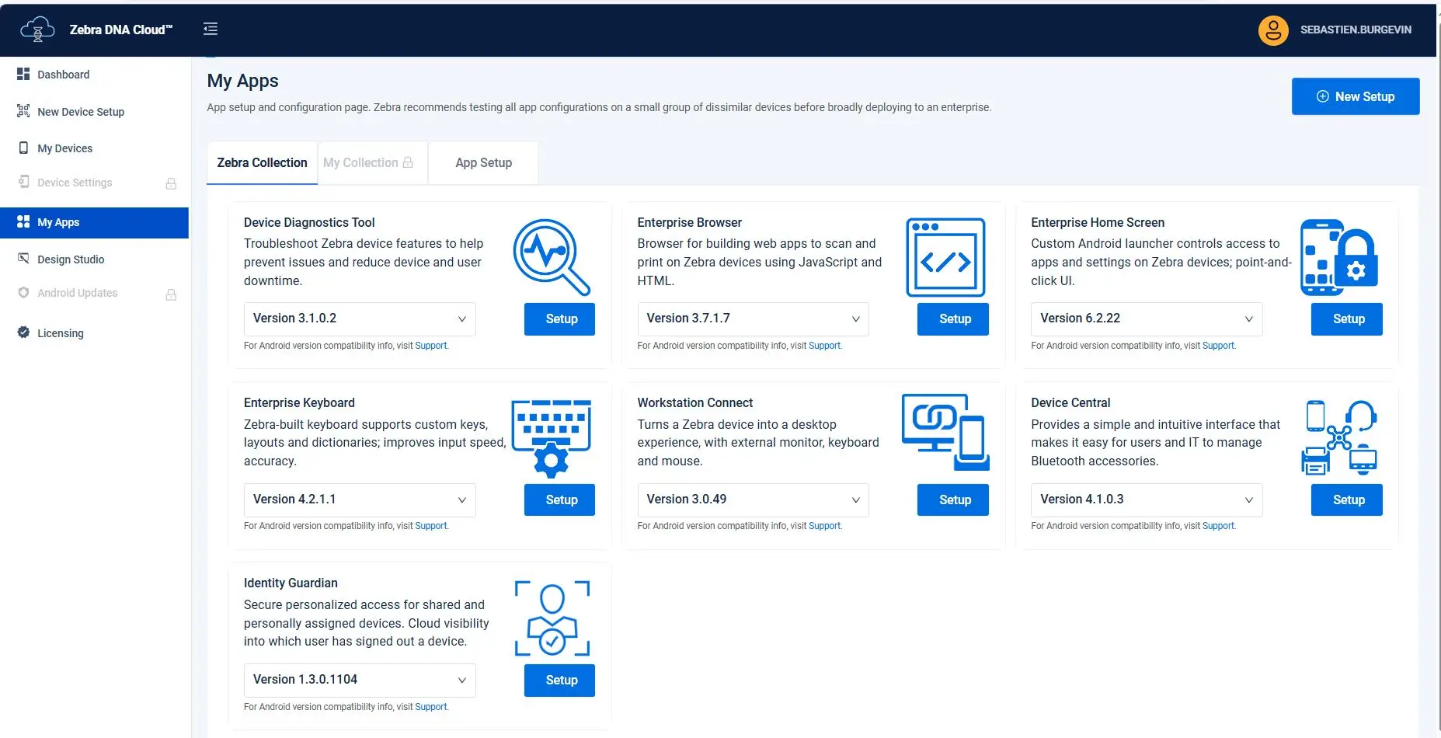
Task: Click the Android Updates shield icon
Action: tap(23, 292)
